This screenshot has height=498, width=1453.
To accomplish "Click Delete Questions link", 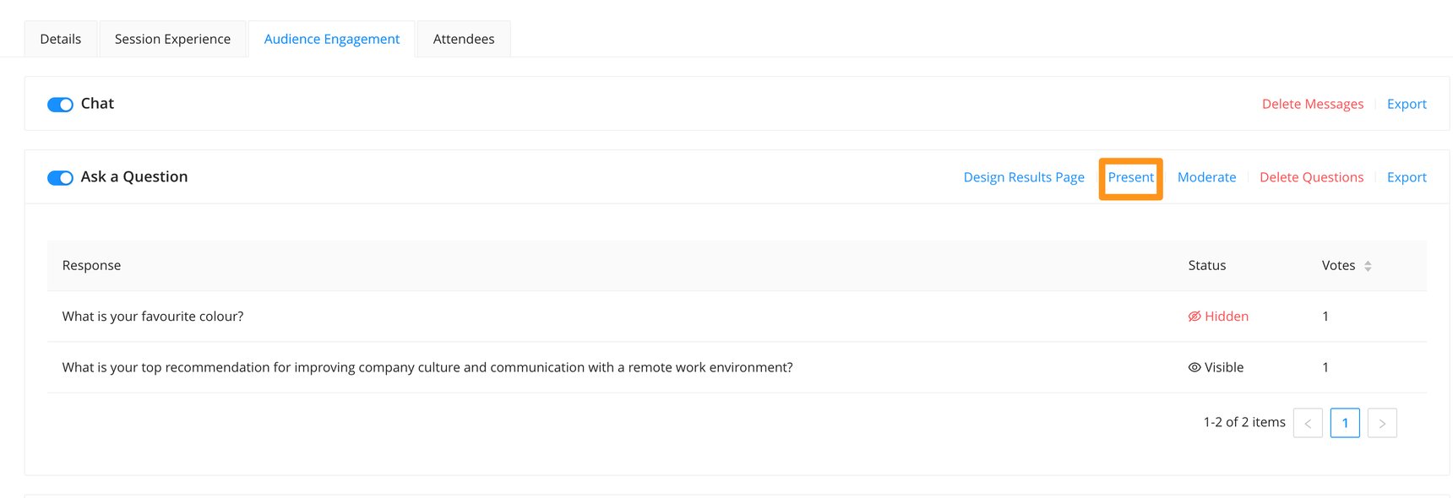I will 1311,177.
